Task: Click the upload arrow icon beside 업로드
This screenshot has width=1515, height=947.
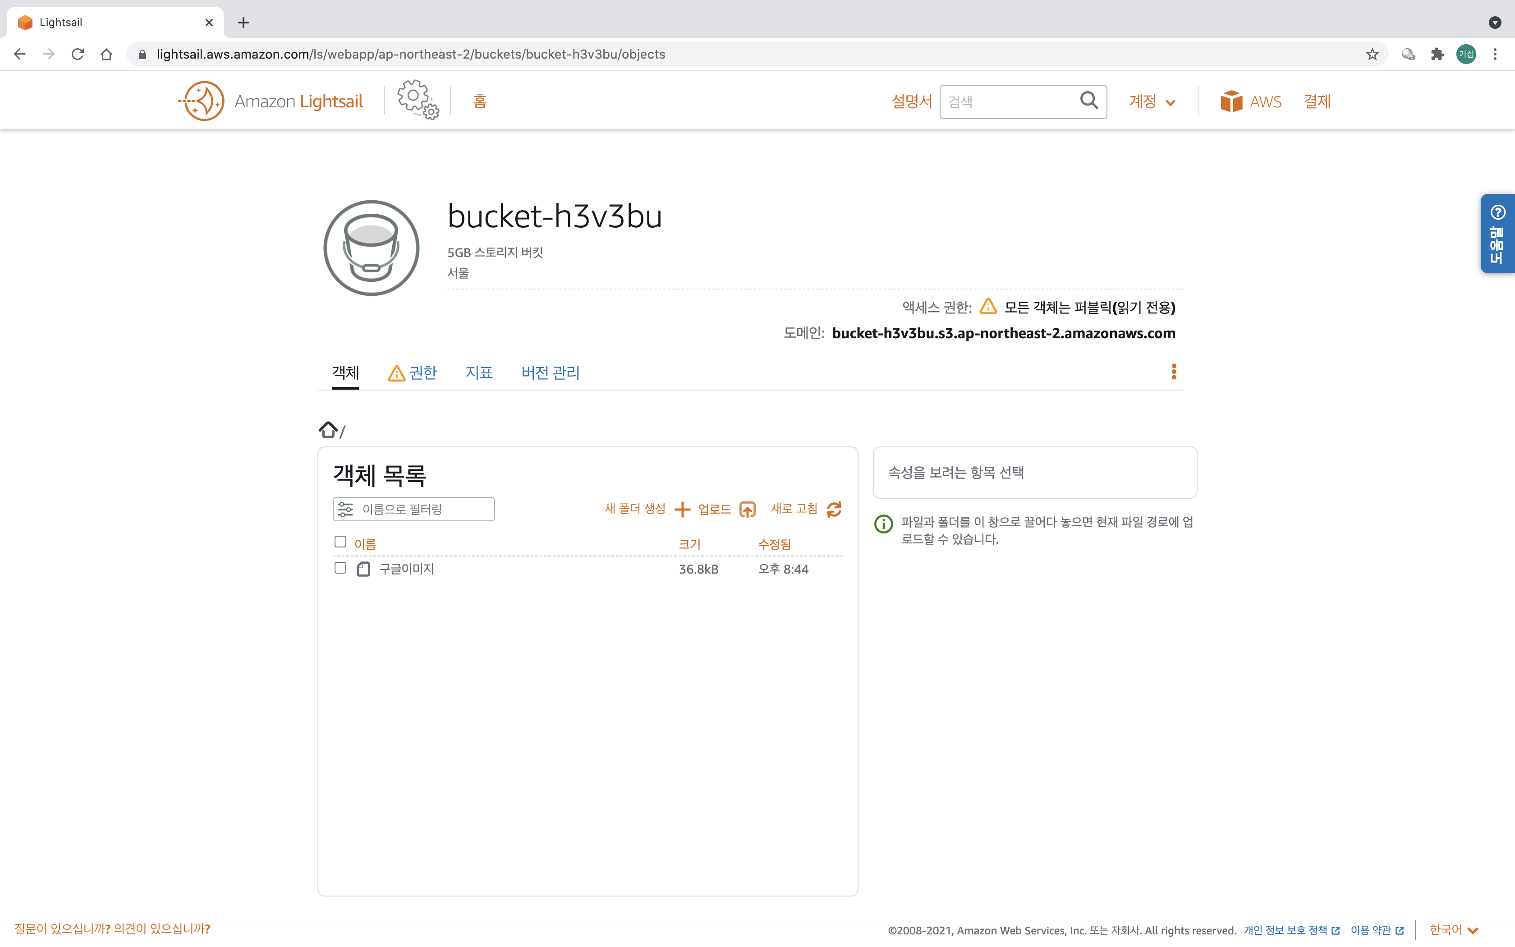Action: click(x=747, y=509)
